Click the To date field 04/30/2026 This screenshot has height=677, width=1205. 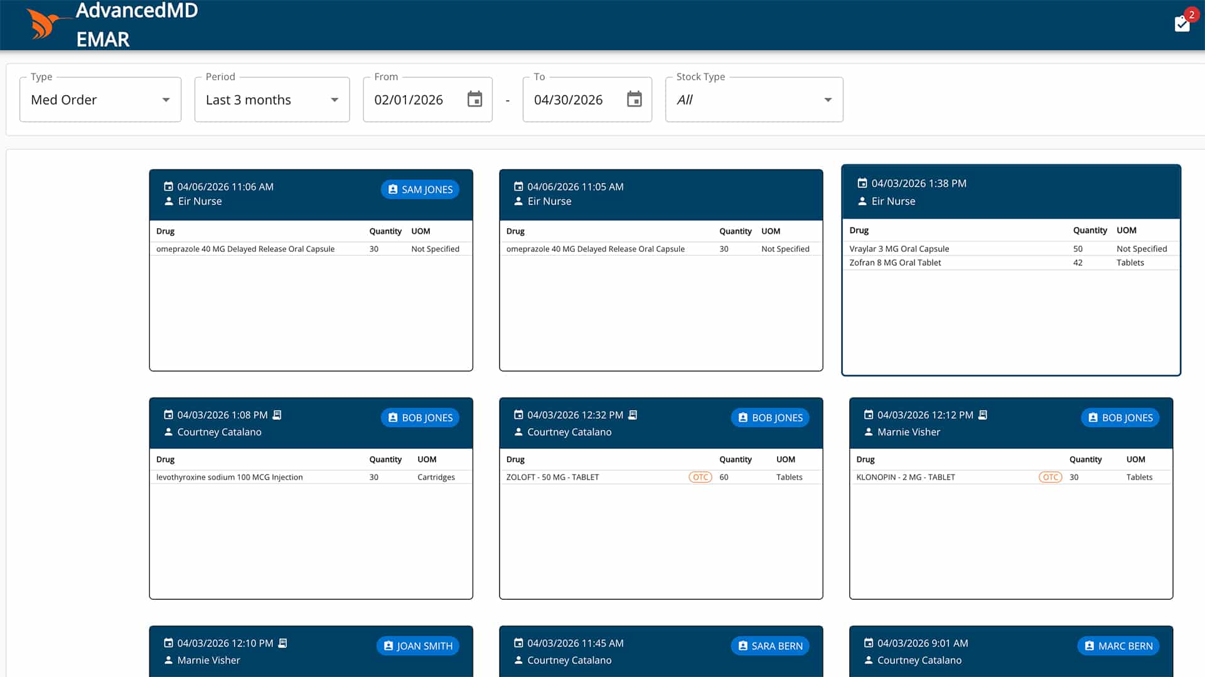[568, 100]
